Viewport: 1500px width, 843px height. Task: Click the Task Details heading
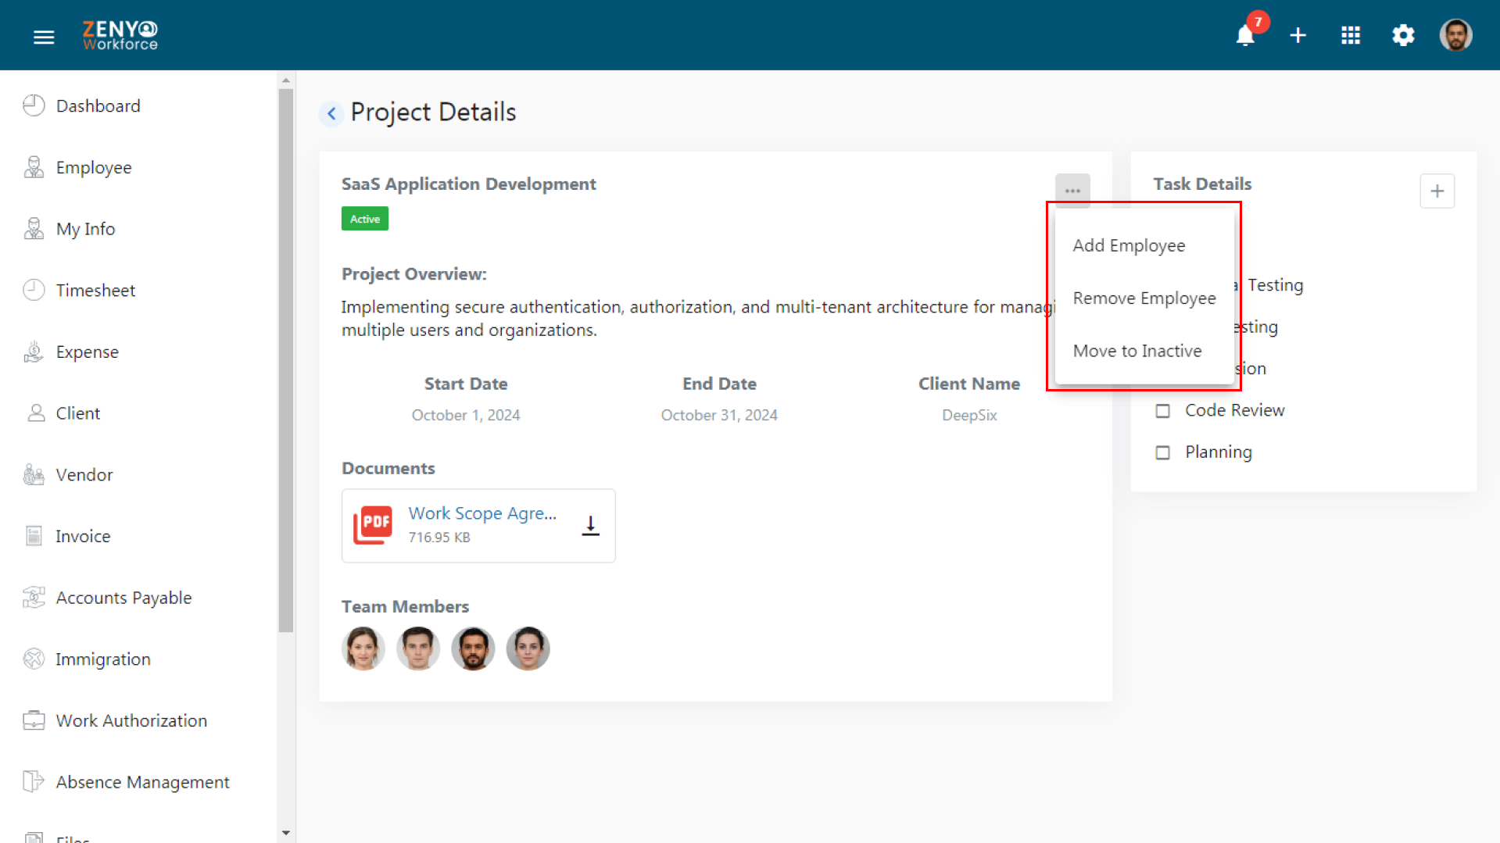(x=1202, y=184)
